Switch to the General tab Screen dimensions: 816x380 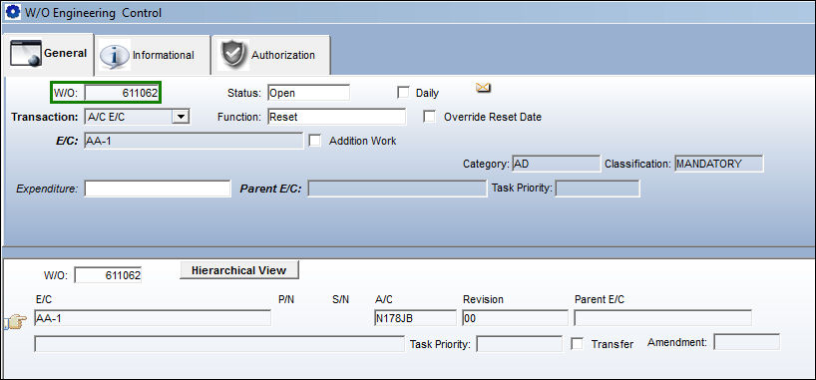49,54
